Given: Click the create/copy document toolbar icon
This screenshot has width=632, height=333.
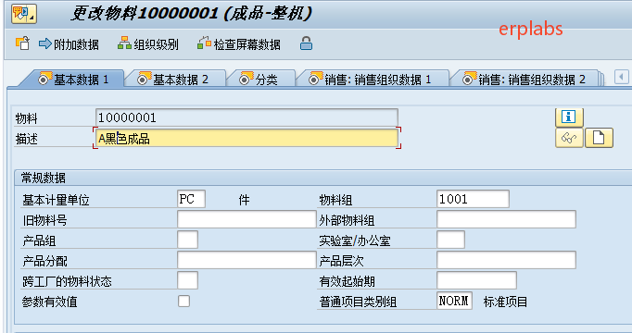Looking at the screenshot, I should (x=22, y=43).
